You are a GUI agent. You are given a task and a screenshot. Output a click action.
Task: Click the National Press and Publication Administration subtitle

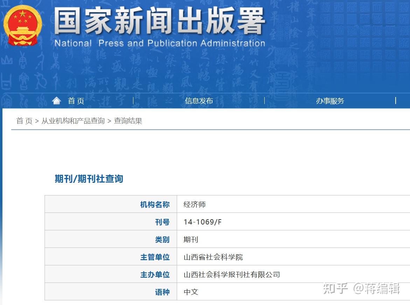coord(160,43)
